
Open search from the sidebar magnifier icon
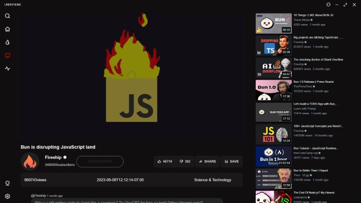click(x=8, y=16)
